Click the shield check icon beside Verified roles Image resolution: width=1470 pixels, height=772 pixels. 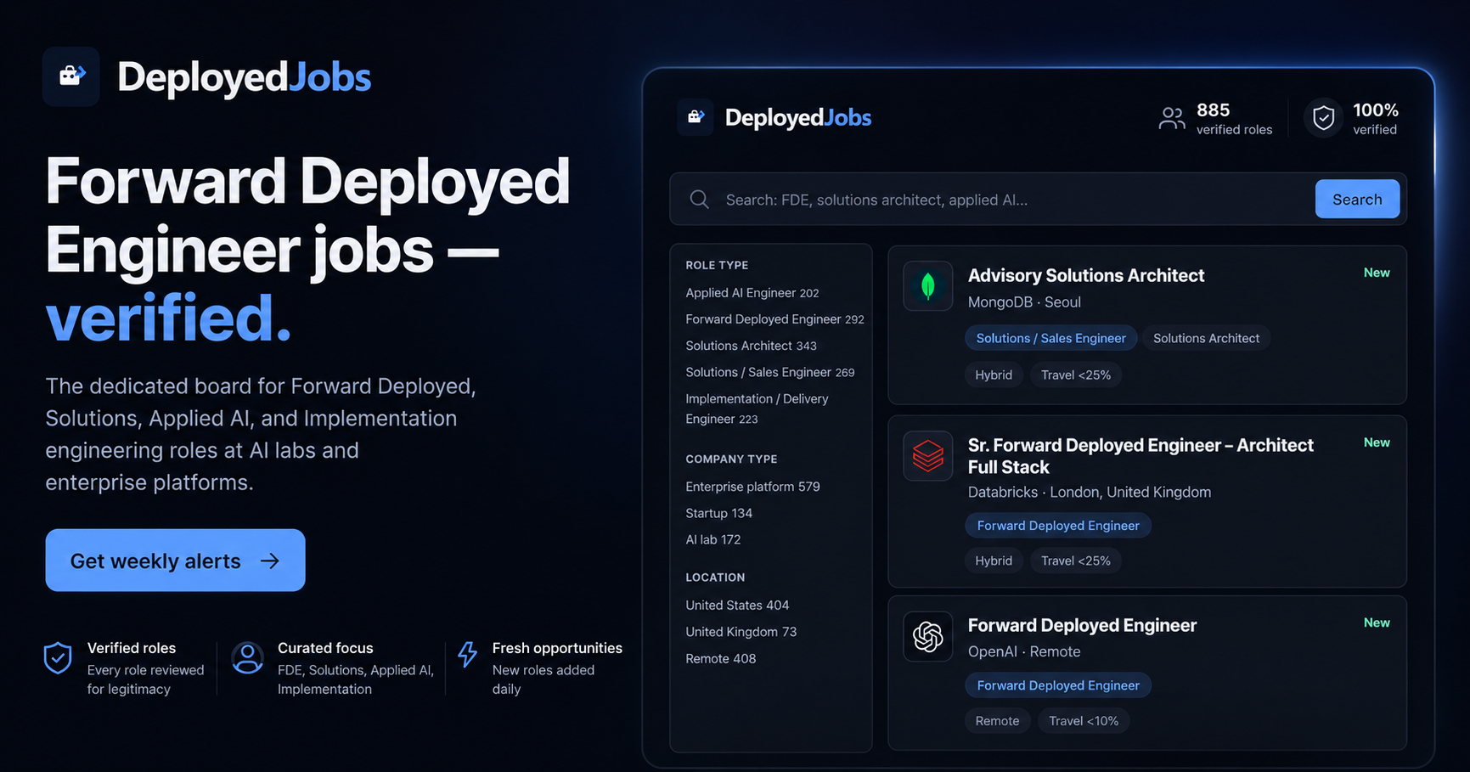[58, 658]
